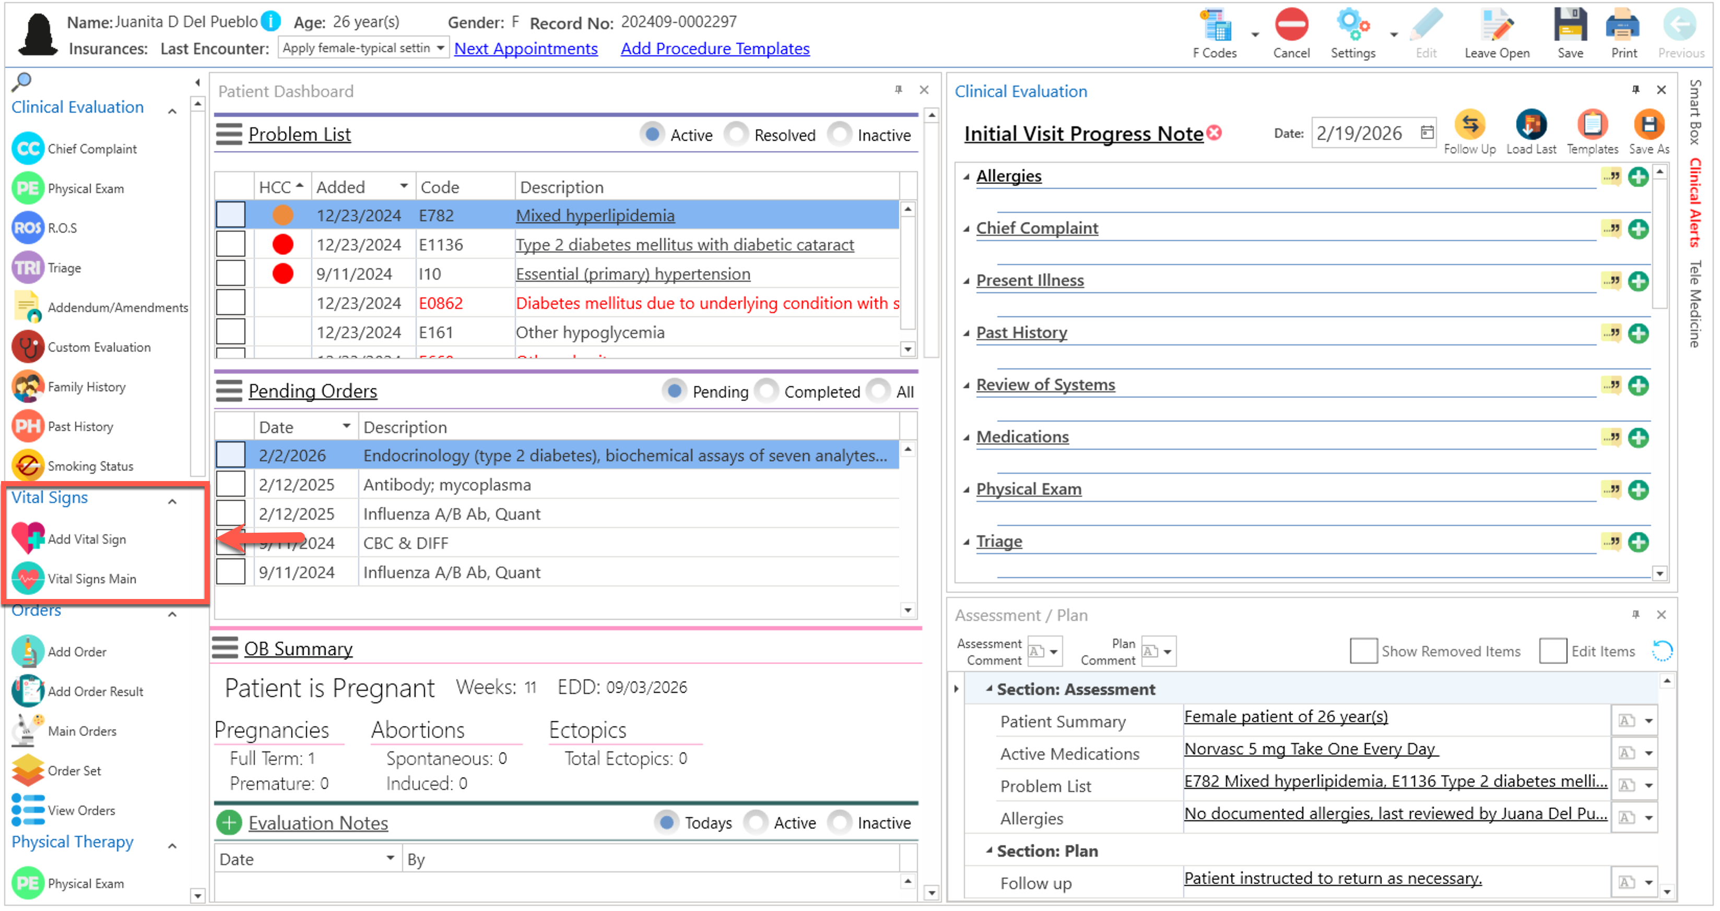Click the Next Appointments link

click(x=525, y=49)
